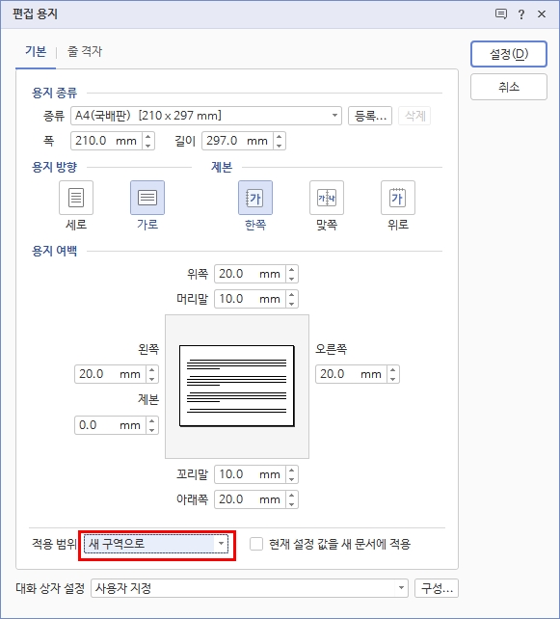
Task: Click the 길이 length input field
Action: (237, 141)
